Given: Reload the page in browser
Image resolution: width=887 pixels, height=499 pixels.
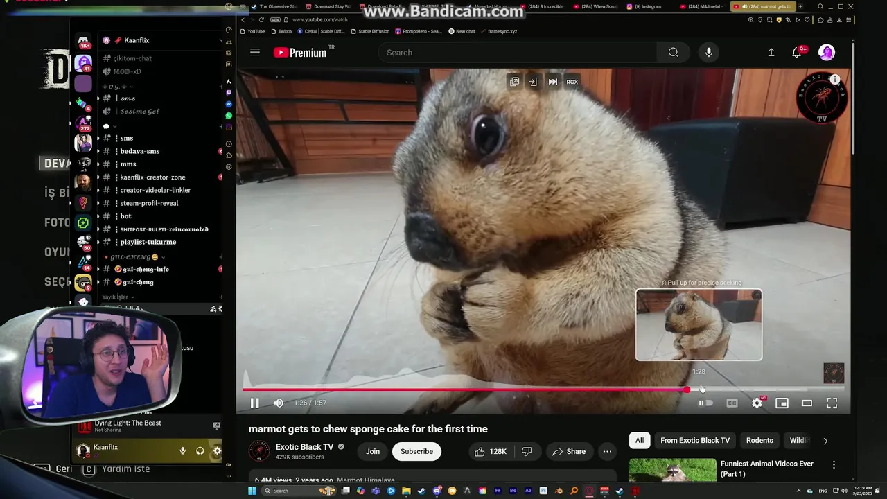Looking at the screenshot, I should click(261, 20).
